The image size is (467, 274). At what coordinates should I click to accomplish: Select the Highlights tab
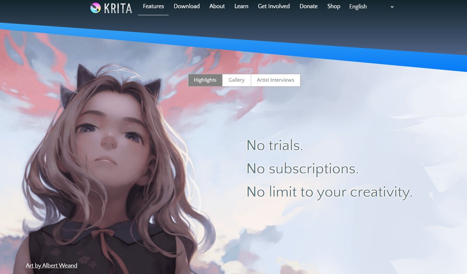pyautogui.click(x=205, y=80)
